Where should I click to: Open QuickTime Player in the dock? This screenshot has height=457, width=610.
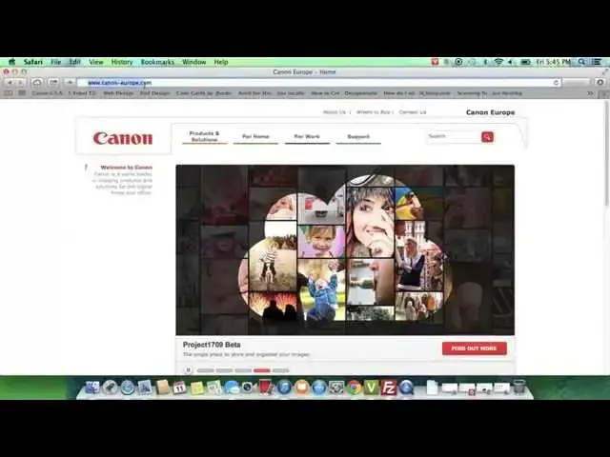(x=406, y=387)
